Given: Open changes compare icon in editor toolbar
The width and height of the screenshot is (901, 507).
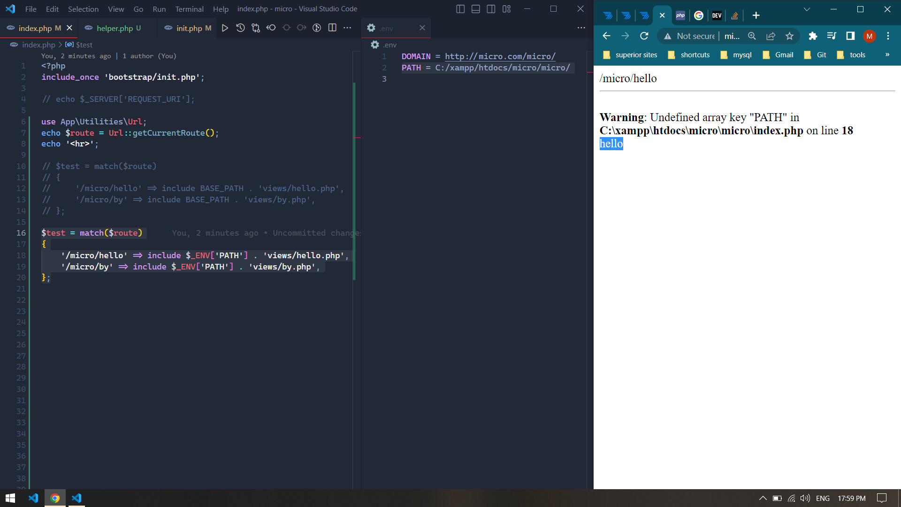Looking at the screenshot, I should (x=256, y=28).
